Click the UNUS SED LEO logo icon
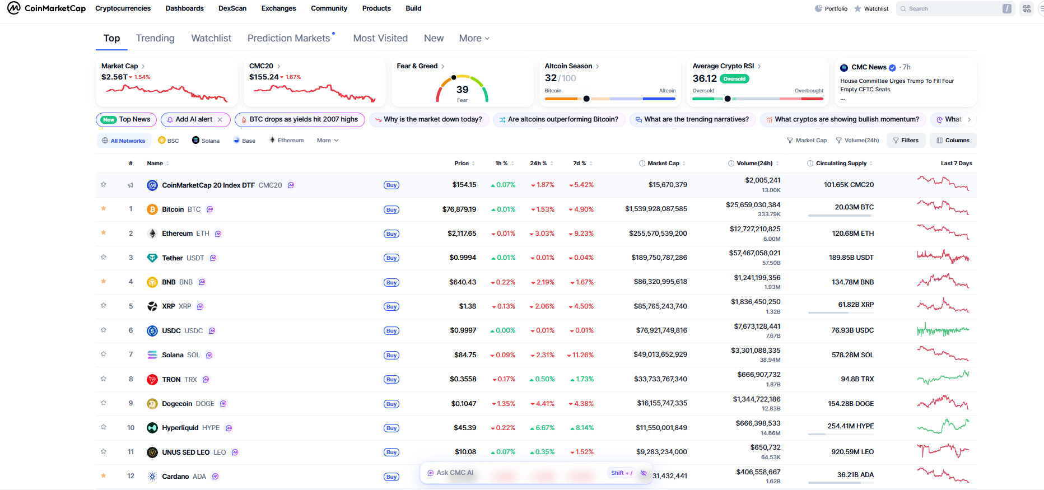This screenshot has width=1044, height=490. click(x=152, y=452)
